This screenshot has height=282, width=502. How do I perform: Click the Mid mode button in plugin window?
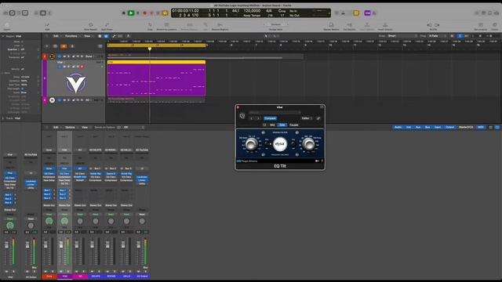pyautogui.click(x=272, y=125)
